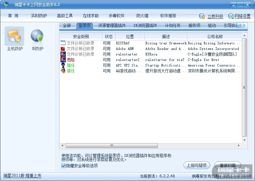Open the 防火墙 menu
Screen dimensions: 255x181
pos(142,16)
